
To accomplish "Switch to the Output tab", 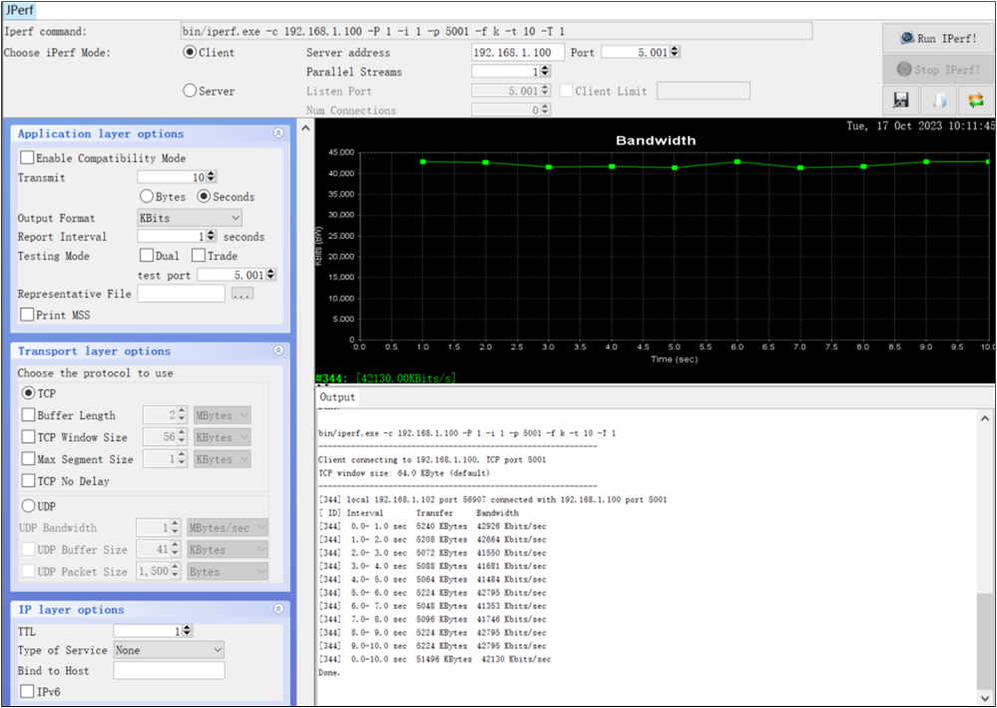I will pyautogui.click(x=336, y=395).
